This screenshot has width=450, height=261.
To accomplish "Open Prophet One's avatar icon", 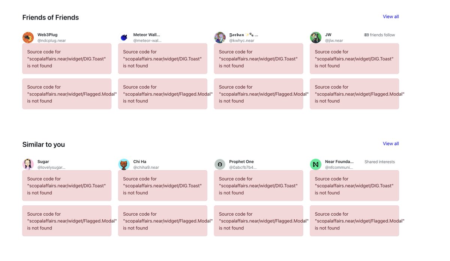I will click(x=220, y=164).
